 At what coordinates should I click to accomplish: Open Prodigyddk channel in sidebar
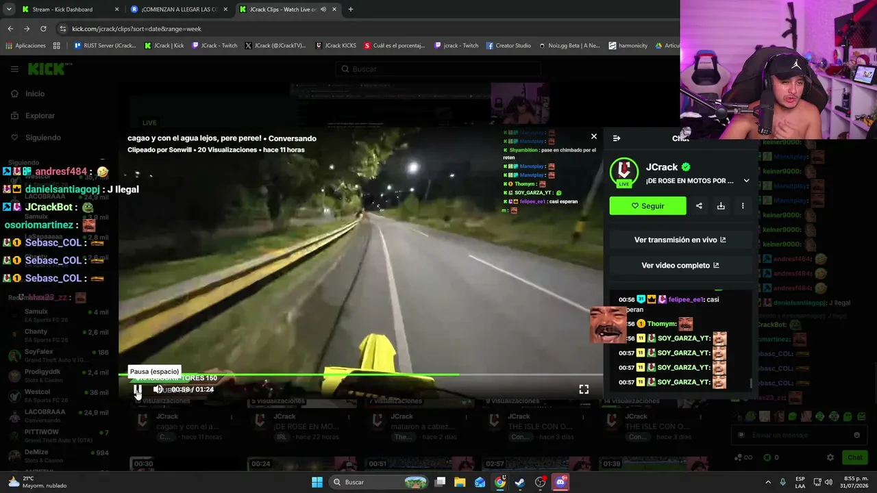tap(58, 375)
